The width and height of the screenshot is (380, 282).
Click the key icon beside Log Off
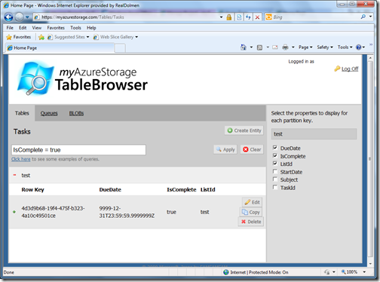pos(337,69)
